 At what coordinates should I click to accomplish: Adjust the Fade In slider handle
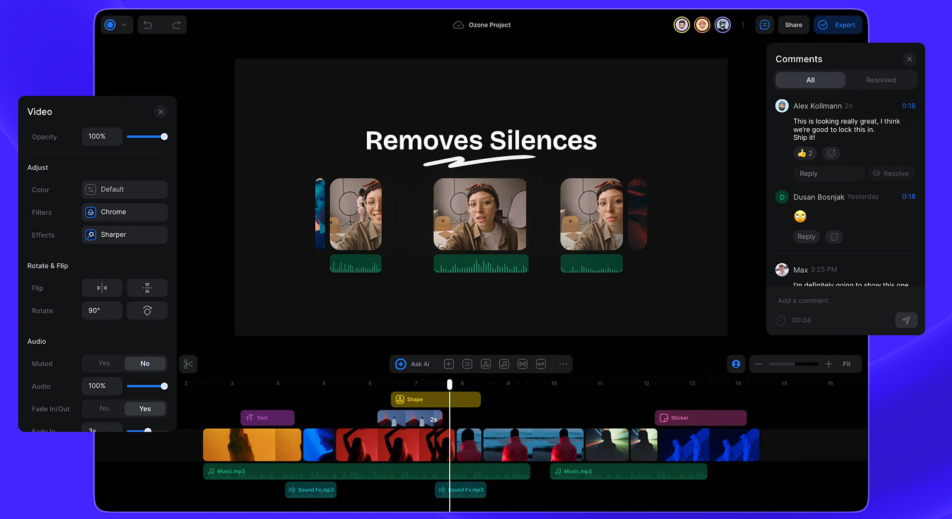pos(148,431)
